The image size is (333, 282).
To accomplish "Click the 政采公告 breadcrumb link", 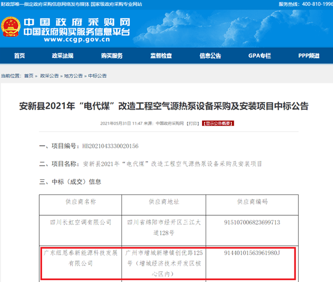I will [49, 76].
